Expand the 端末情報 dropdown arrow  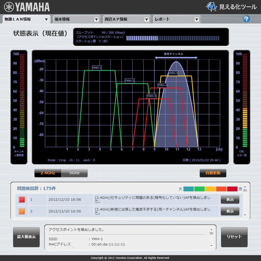[x=97, y=19]
